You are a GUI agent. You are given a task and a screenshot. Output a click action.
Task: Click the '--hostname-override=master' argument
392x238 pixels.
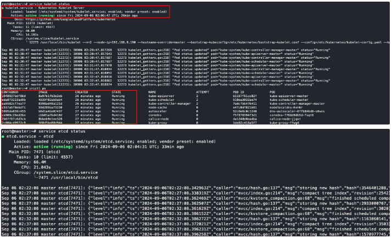point(163,42)
